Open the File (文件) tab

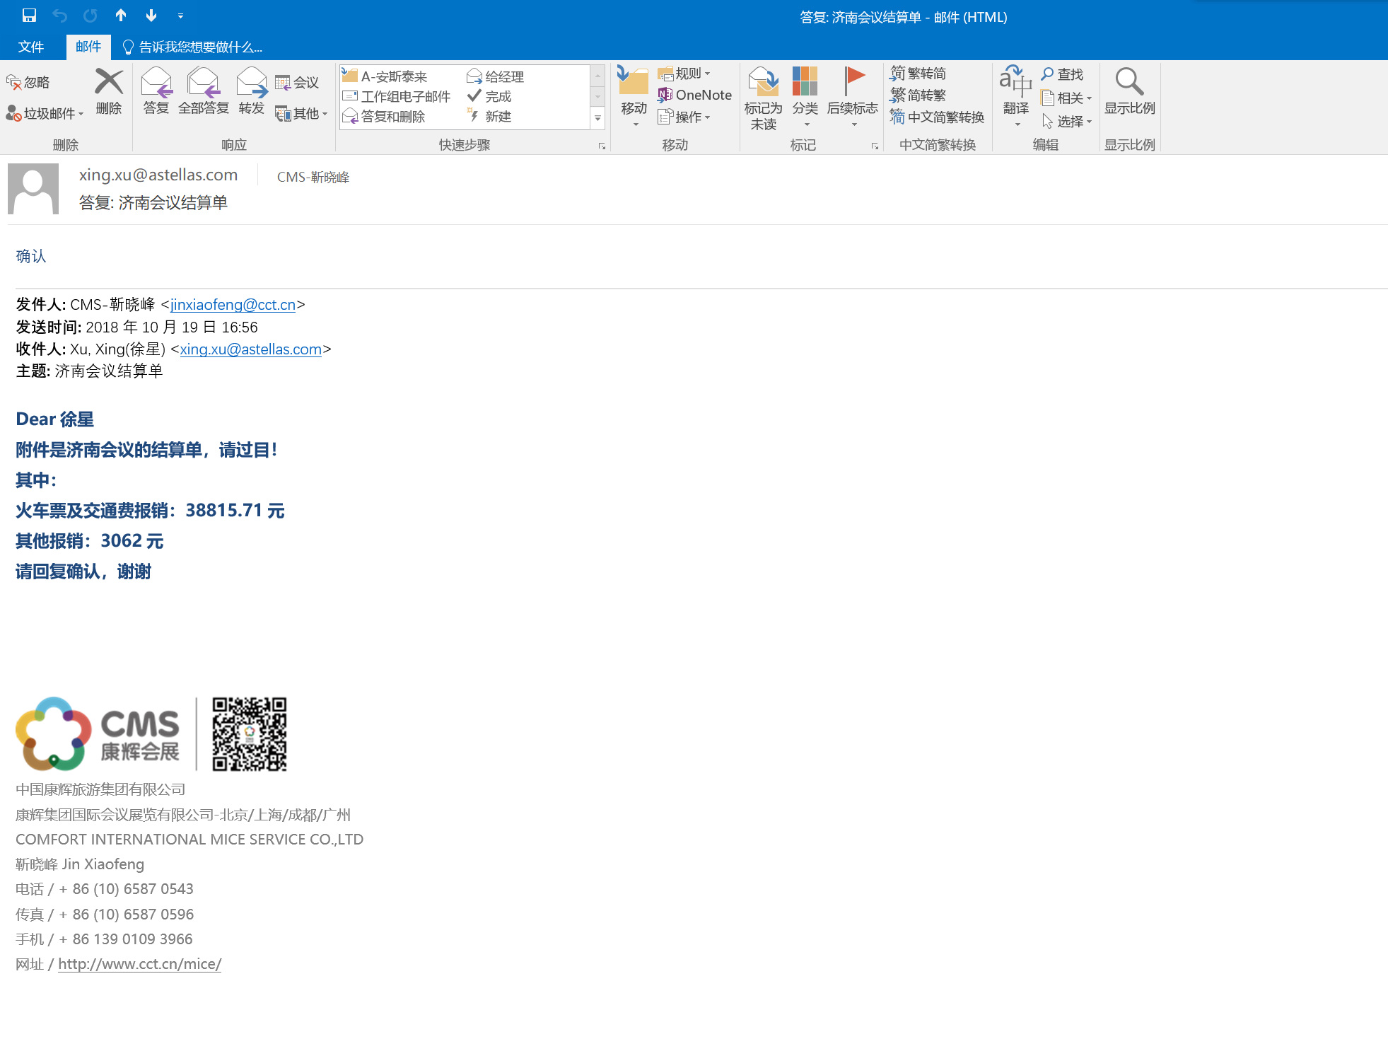30,47
